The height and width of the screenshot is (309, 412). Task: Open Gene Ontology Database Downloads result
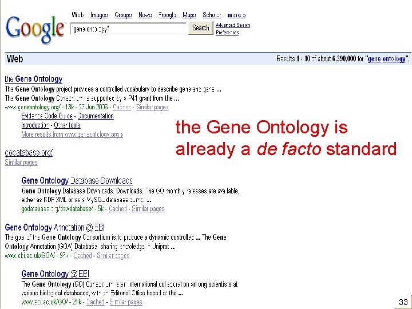tap(77, 180)
